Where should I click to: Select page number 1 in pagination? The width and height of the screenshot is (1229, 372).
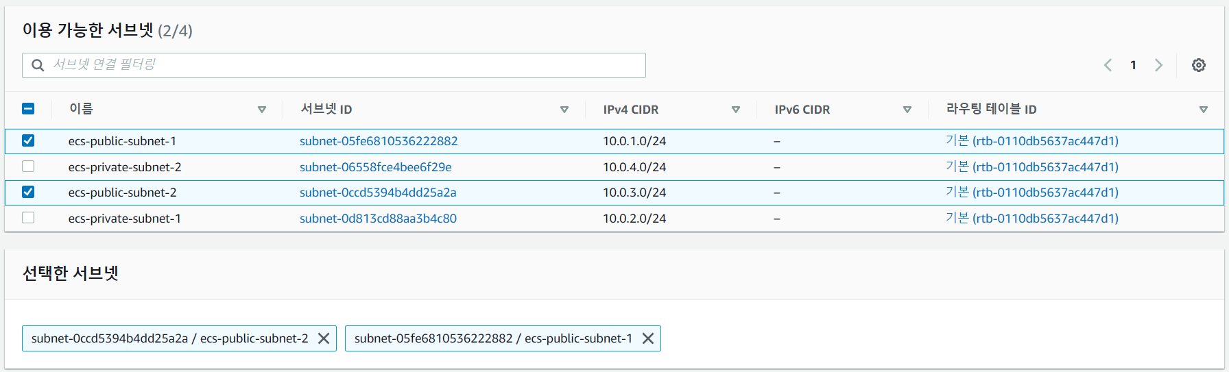[1133, 65]
